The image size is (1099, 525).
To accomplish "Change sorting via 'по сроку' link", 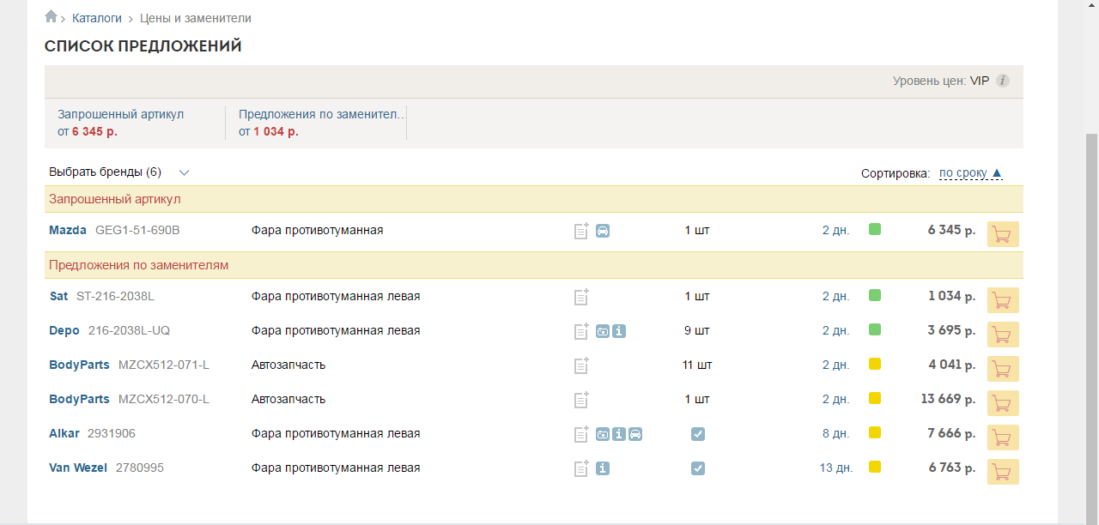I will [970, 173].
